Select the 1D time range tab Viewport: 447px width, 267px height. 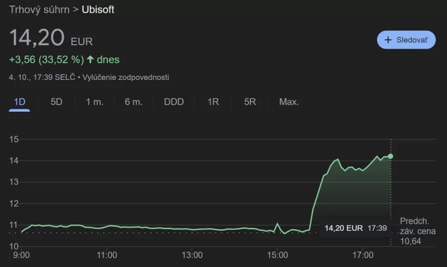click(19, 102)
